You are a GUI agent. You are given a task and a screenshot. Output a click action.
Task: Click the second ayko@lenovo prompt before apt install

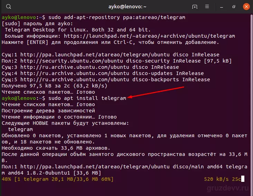pos(24,98)
